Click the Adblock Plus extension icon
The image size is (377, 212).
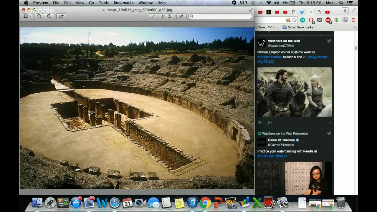tap(328, 20)
